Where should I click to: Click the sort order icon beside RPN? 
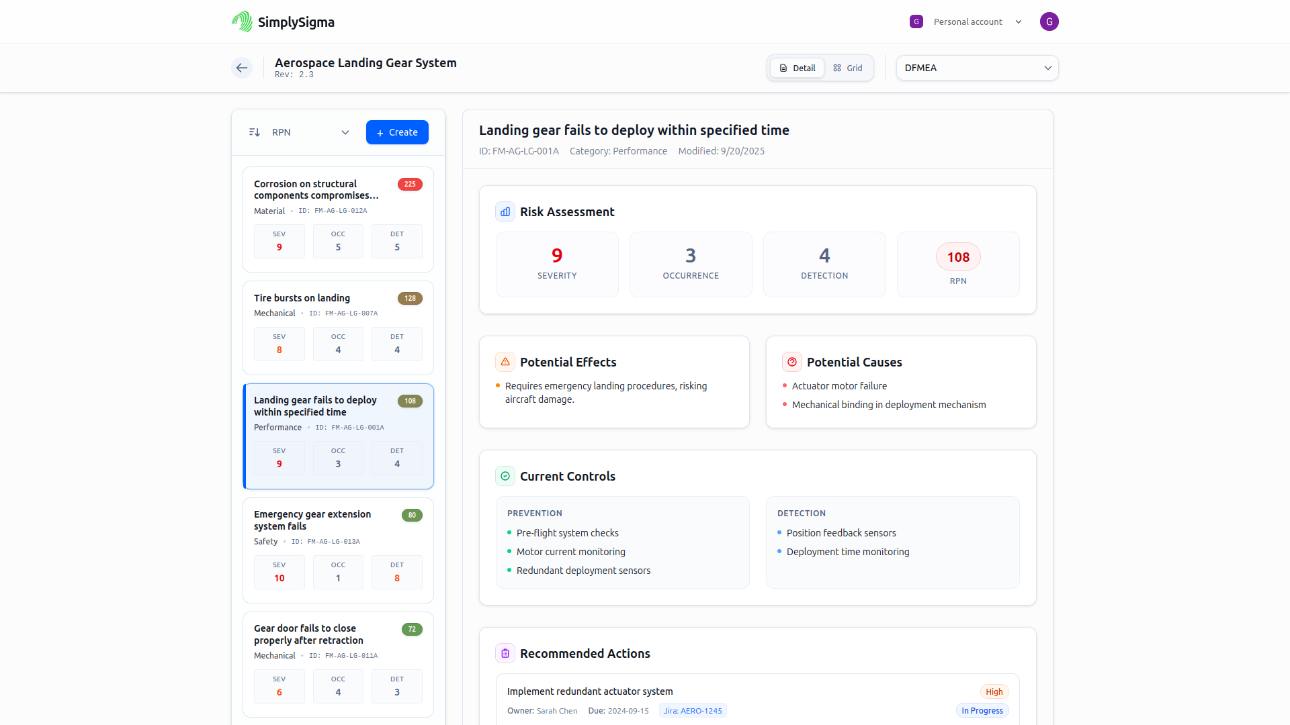(x=255, y=132)
